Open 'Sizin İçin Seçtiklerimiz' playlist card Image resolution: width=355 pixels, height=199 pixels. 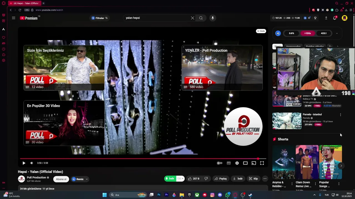(x=64, y=68)
